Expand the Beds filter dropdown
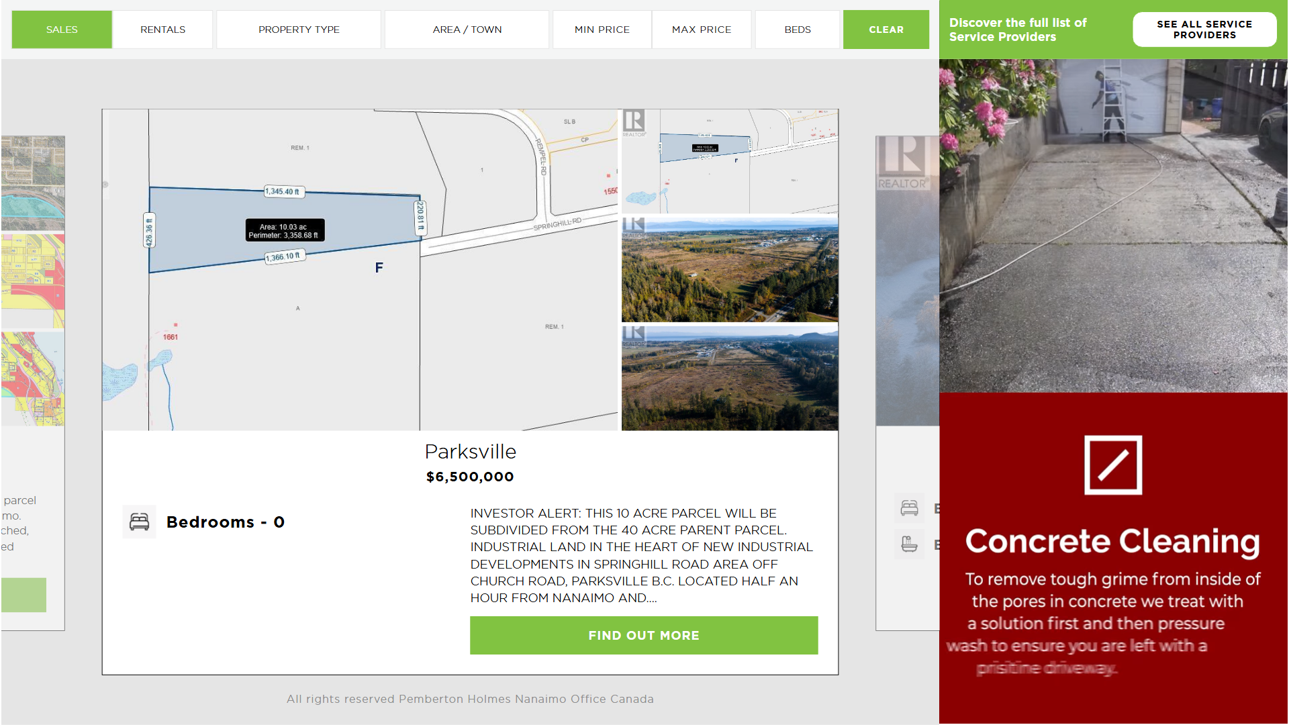 [797, 30]
